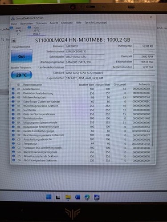Click status icon for Geräte-Einschaltvorgänge
This screenshot has height=222, width=167.
click(13, 131)
